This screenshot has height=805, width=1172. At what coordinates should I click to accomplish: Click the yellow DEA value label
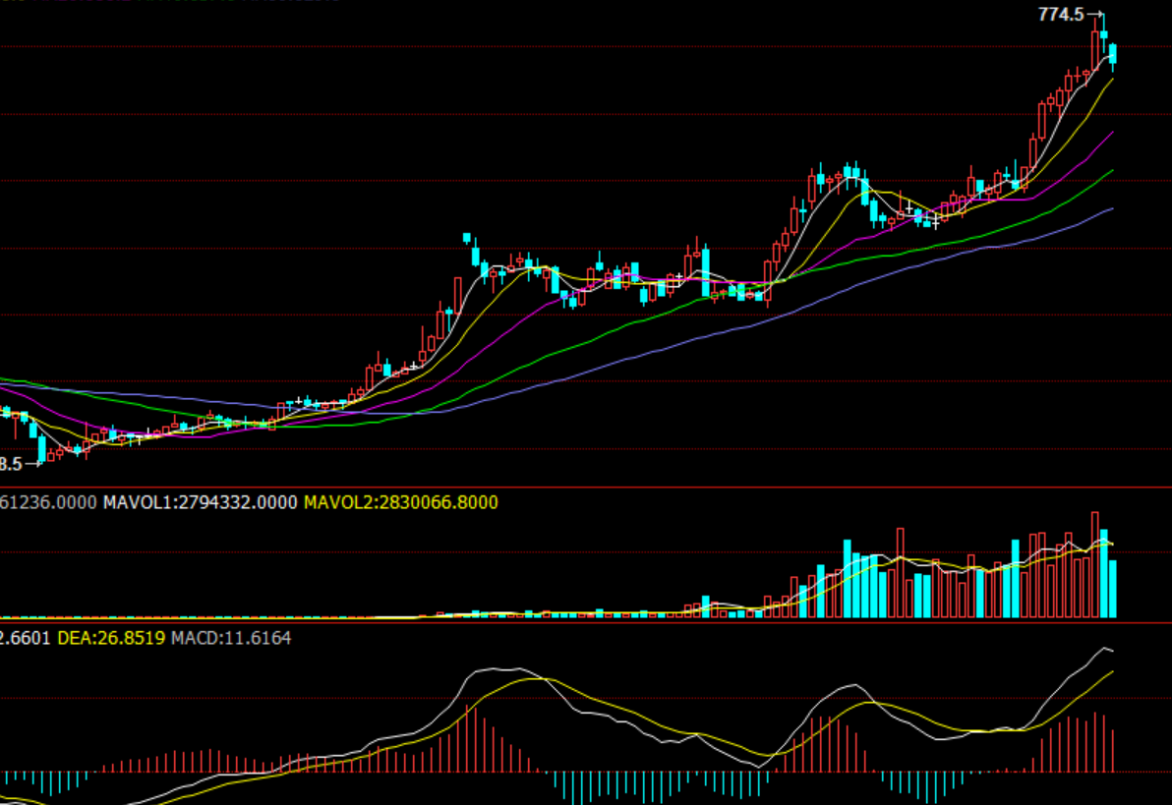111,638
